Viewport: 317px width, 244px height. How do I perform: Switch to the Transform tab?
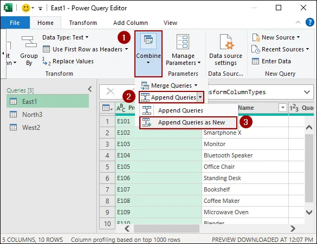pyautogui.click(x=83, y=23)
